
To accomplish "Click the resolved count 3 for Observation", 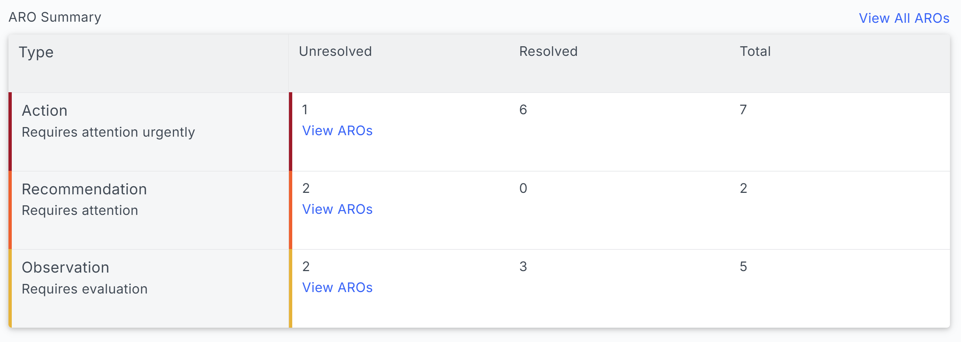I will (x=523, y=266).
